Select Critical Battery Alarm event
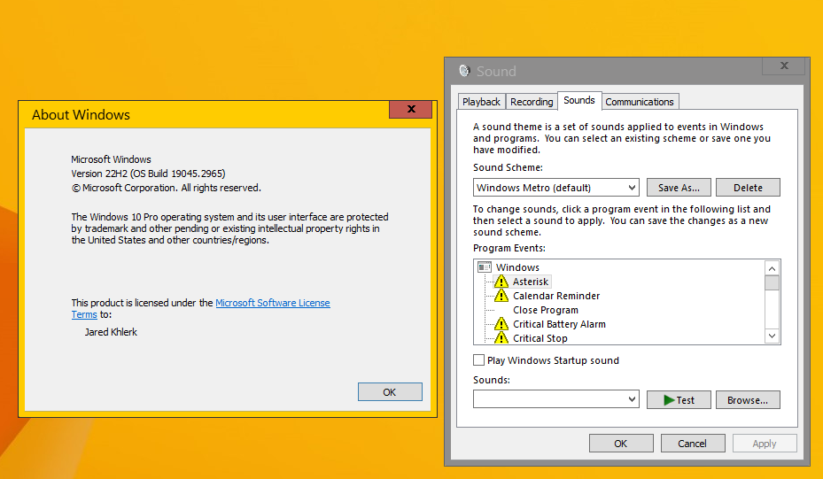This screenshot has width=823, height=479. [560, 324]
